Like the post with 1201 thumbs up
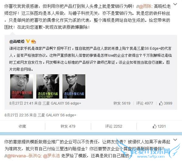Image resolution: width=182 pixels, height=161 pixels. pyautogui.click(x=159, y=126)
